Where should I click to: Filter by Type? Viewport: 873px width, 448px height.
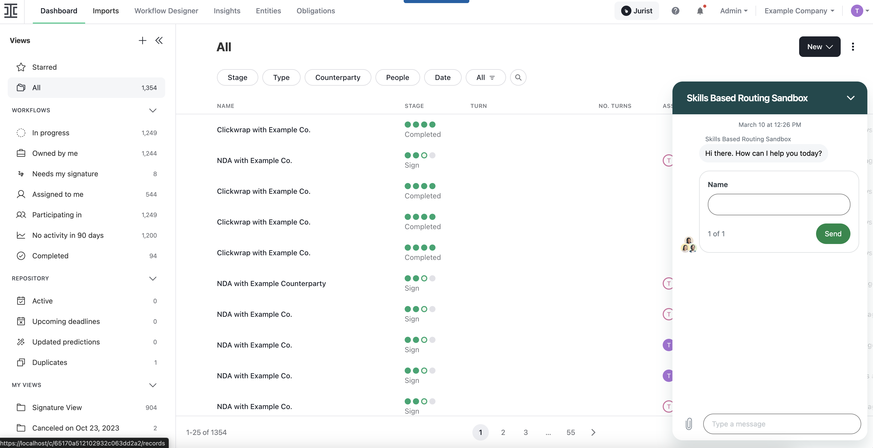click(281, 78)
